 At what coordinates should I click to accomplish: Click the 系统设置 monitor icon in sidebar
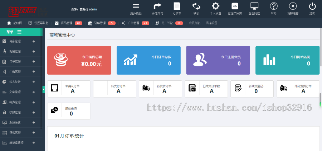5,123
